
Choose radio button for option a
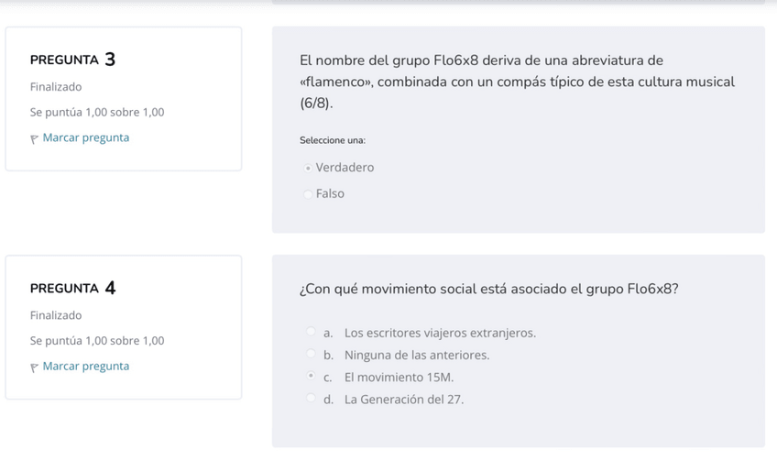311,333
